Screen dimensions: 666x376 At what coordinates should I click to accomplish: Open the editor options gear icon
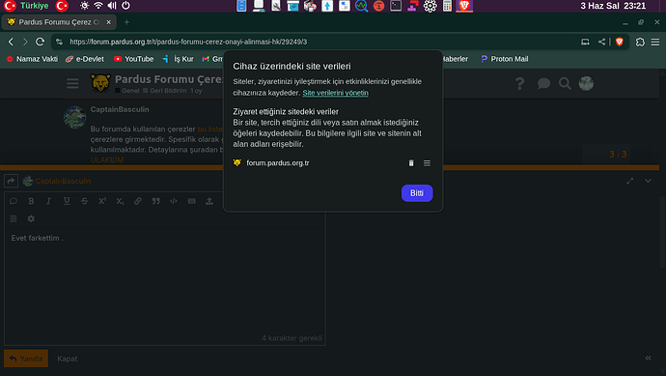pos(31,218)
